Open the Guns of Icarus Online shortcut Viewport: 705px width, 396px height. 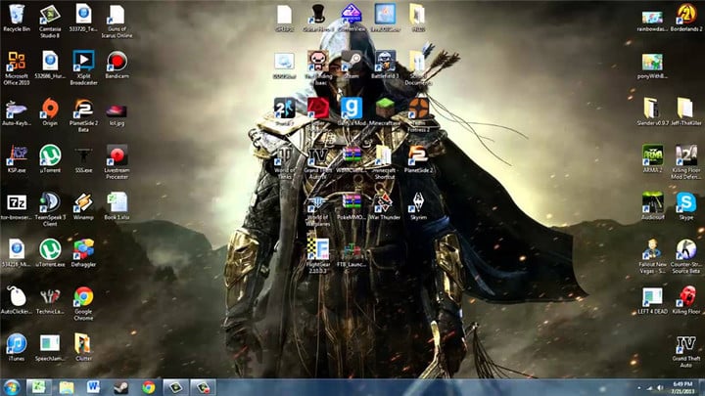pos(117,21)
